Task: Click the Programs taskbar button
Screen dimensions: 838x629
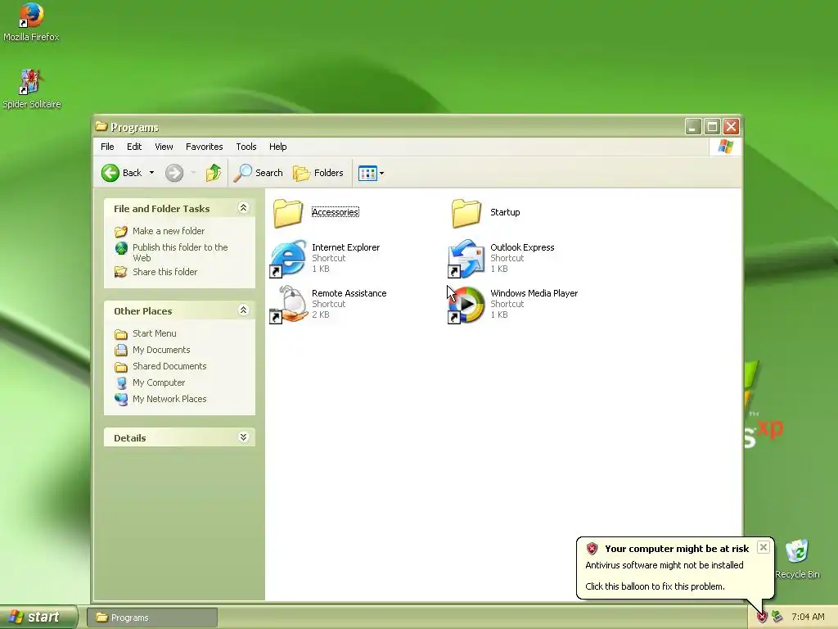Action: point(152,618)
